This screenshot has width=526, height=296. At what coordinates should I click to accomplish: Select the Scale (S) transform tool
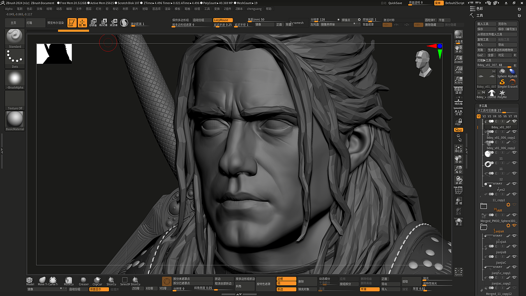click(x=104, y=23)
